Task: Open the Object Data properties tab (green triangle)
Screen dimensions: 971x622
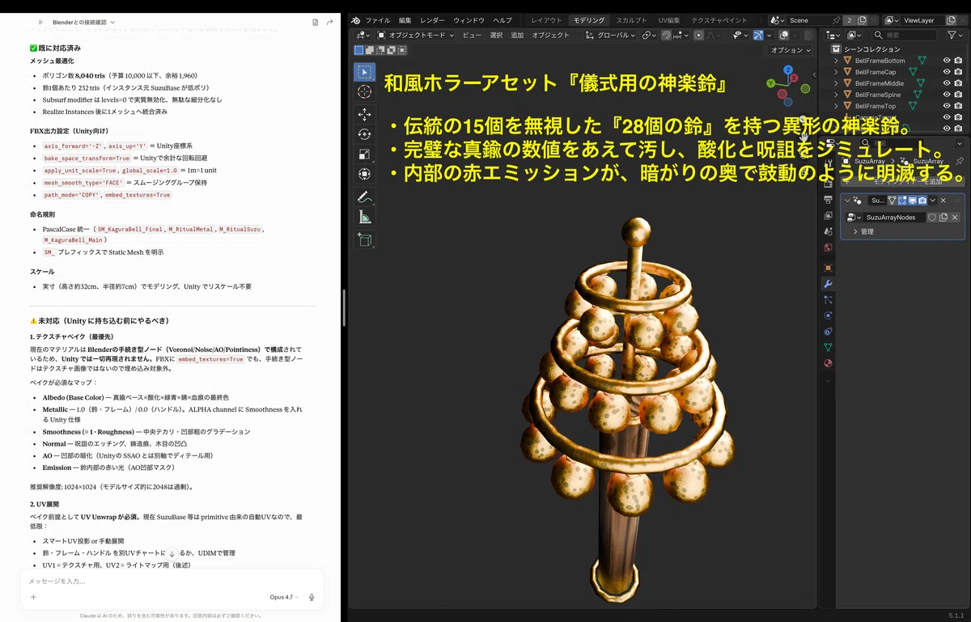Action: click(x=828, y=347)
